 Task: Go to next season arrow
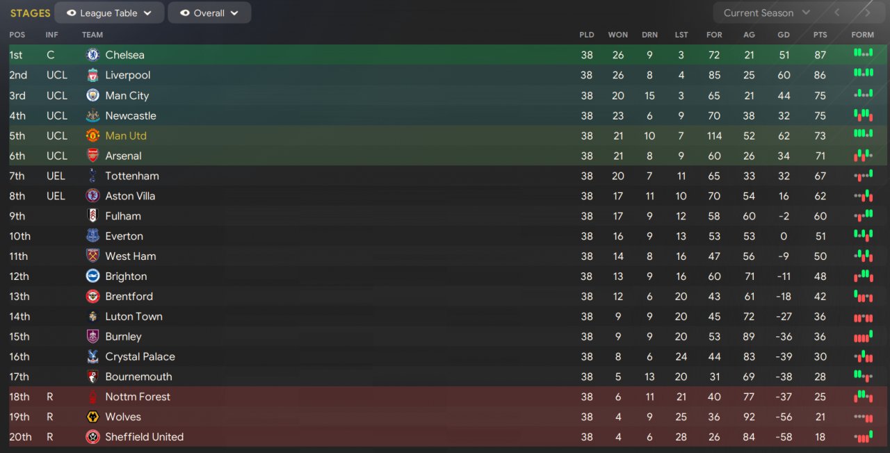(x=867, y=13)
